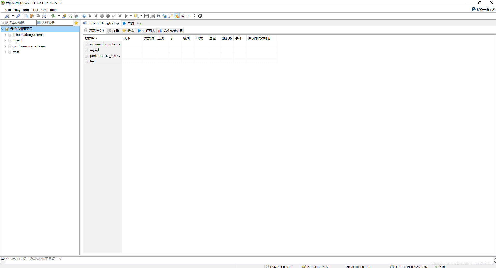The width and height of the screenshot is (496, 268).
Task: Go to first row icon
Action: pyautogui.click(x=90, y=16)
